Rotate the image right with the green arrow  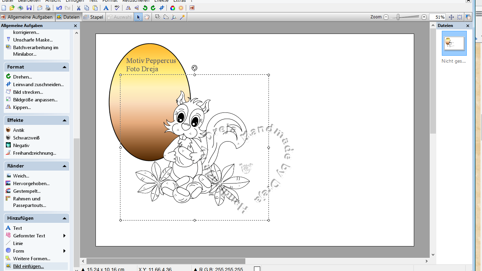[x=153, y=8]
